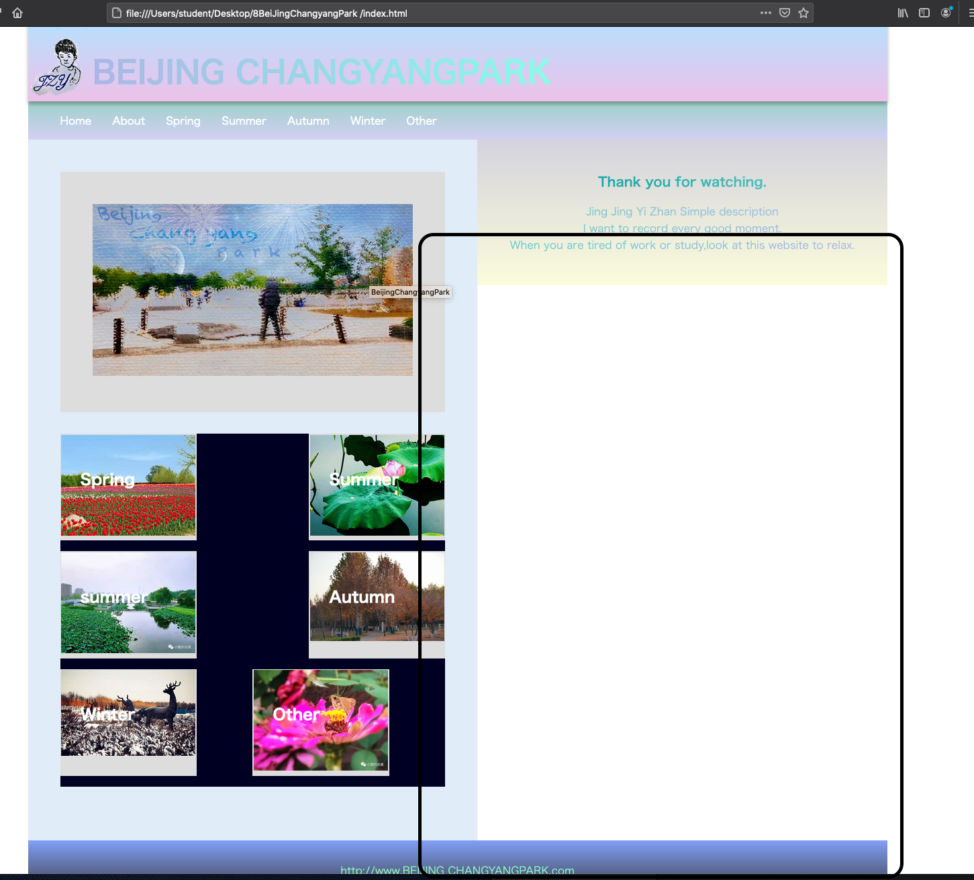Click the Firefox home icon
Viewport: 974px width, 880px height.
[17, 13]
